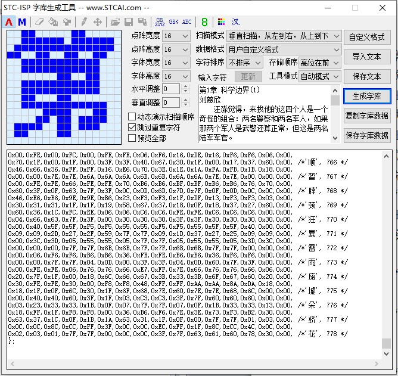Click the data output scrollbar thumb
The width and height of the screenshot is (398, 376).
[x=386, y=343]
